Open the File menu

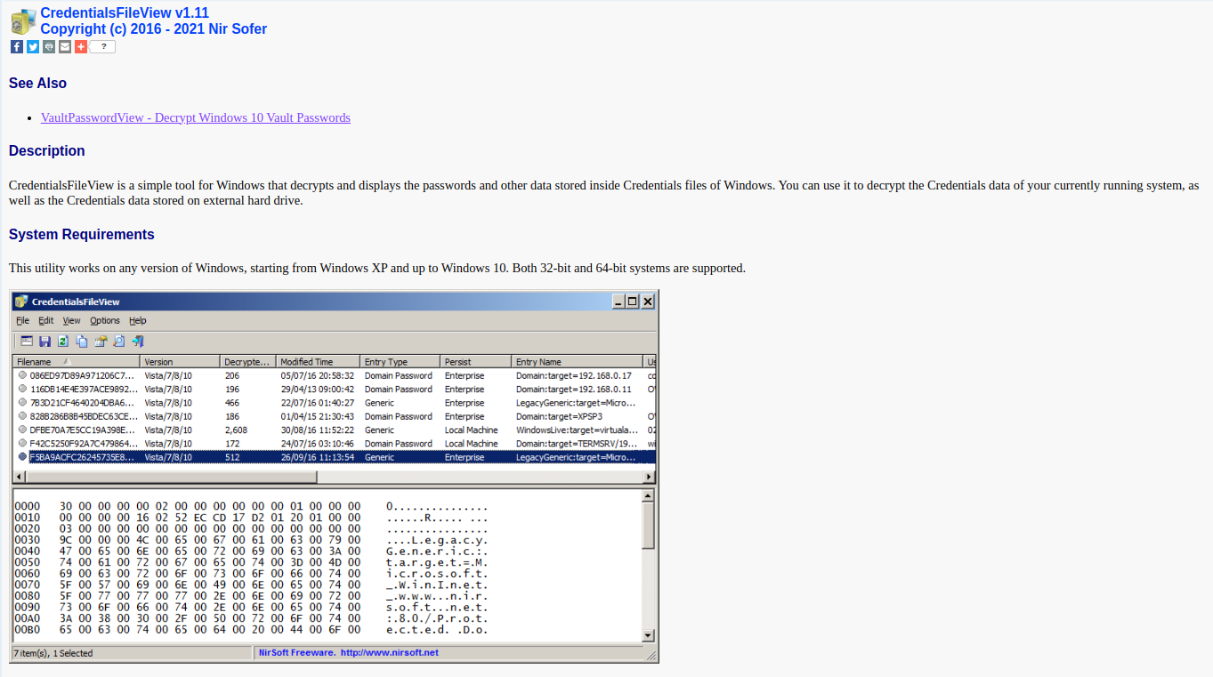(x=22, y=320)
